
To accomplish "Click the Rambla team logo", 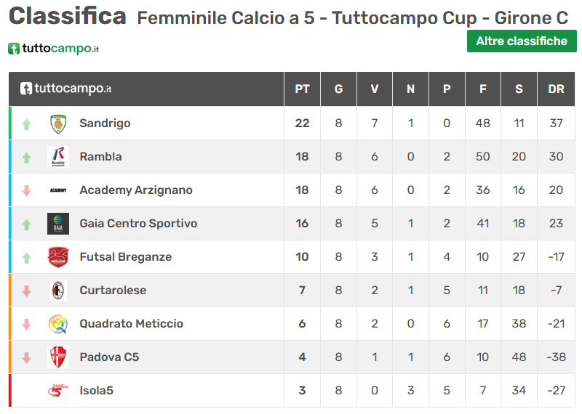I will pyautogui.click(x=58, y=157).
